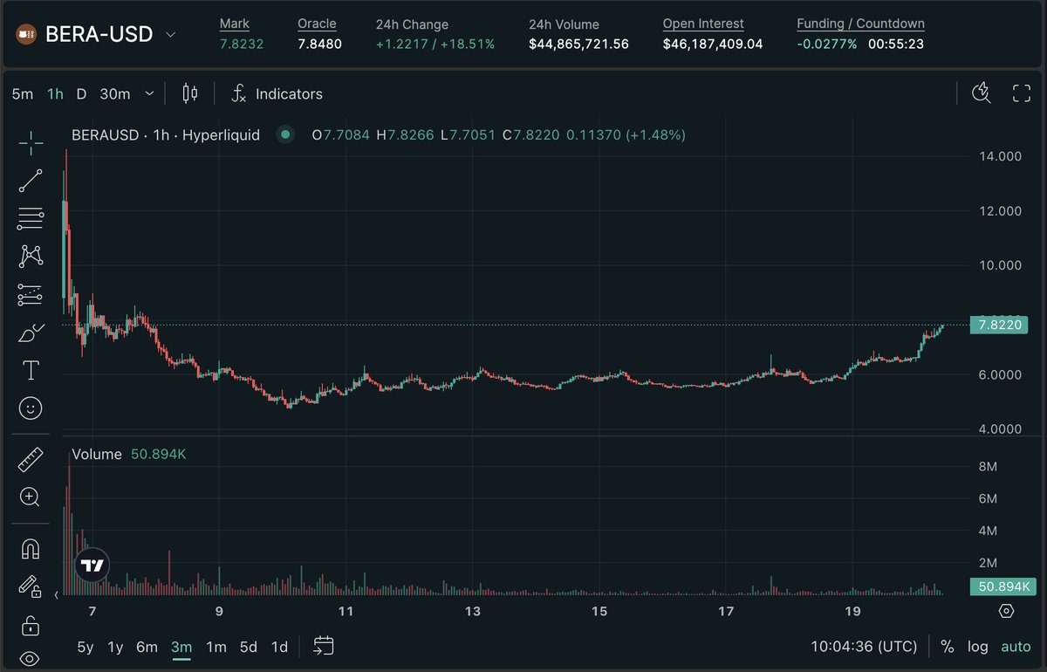Open the Fibonacci retracement tool group
Image resolution: width=1047 pixels, height=672 pixels.
click(31, 218)
